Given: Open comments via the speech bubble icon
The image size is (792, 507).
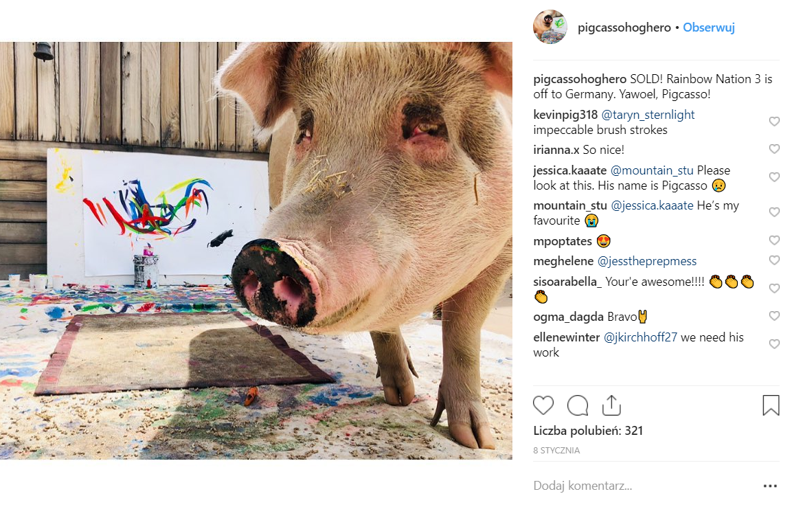Looking at the screenshot, I should coord(578,405).
